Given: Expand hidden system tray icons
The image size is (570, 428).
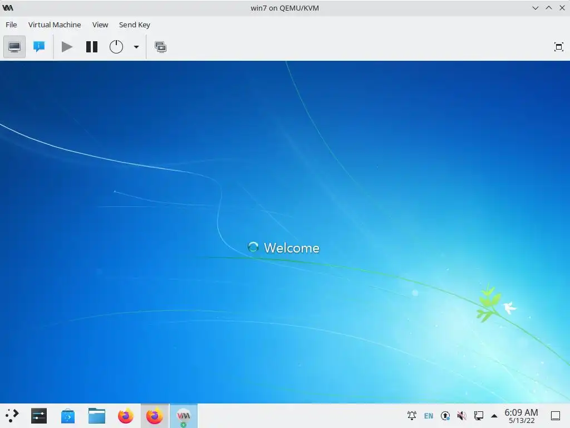Looking at the screenshot, I should (x=494, y=416).
